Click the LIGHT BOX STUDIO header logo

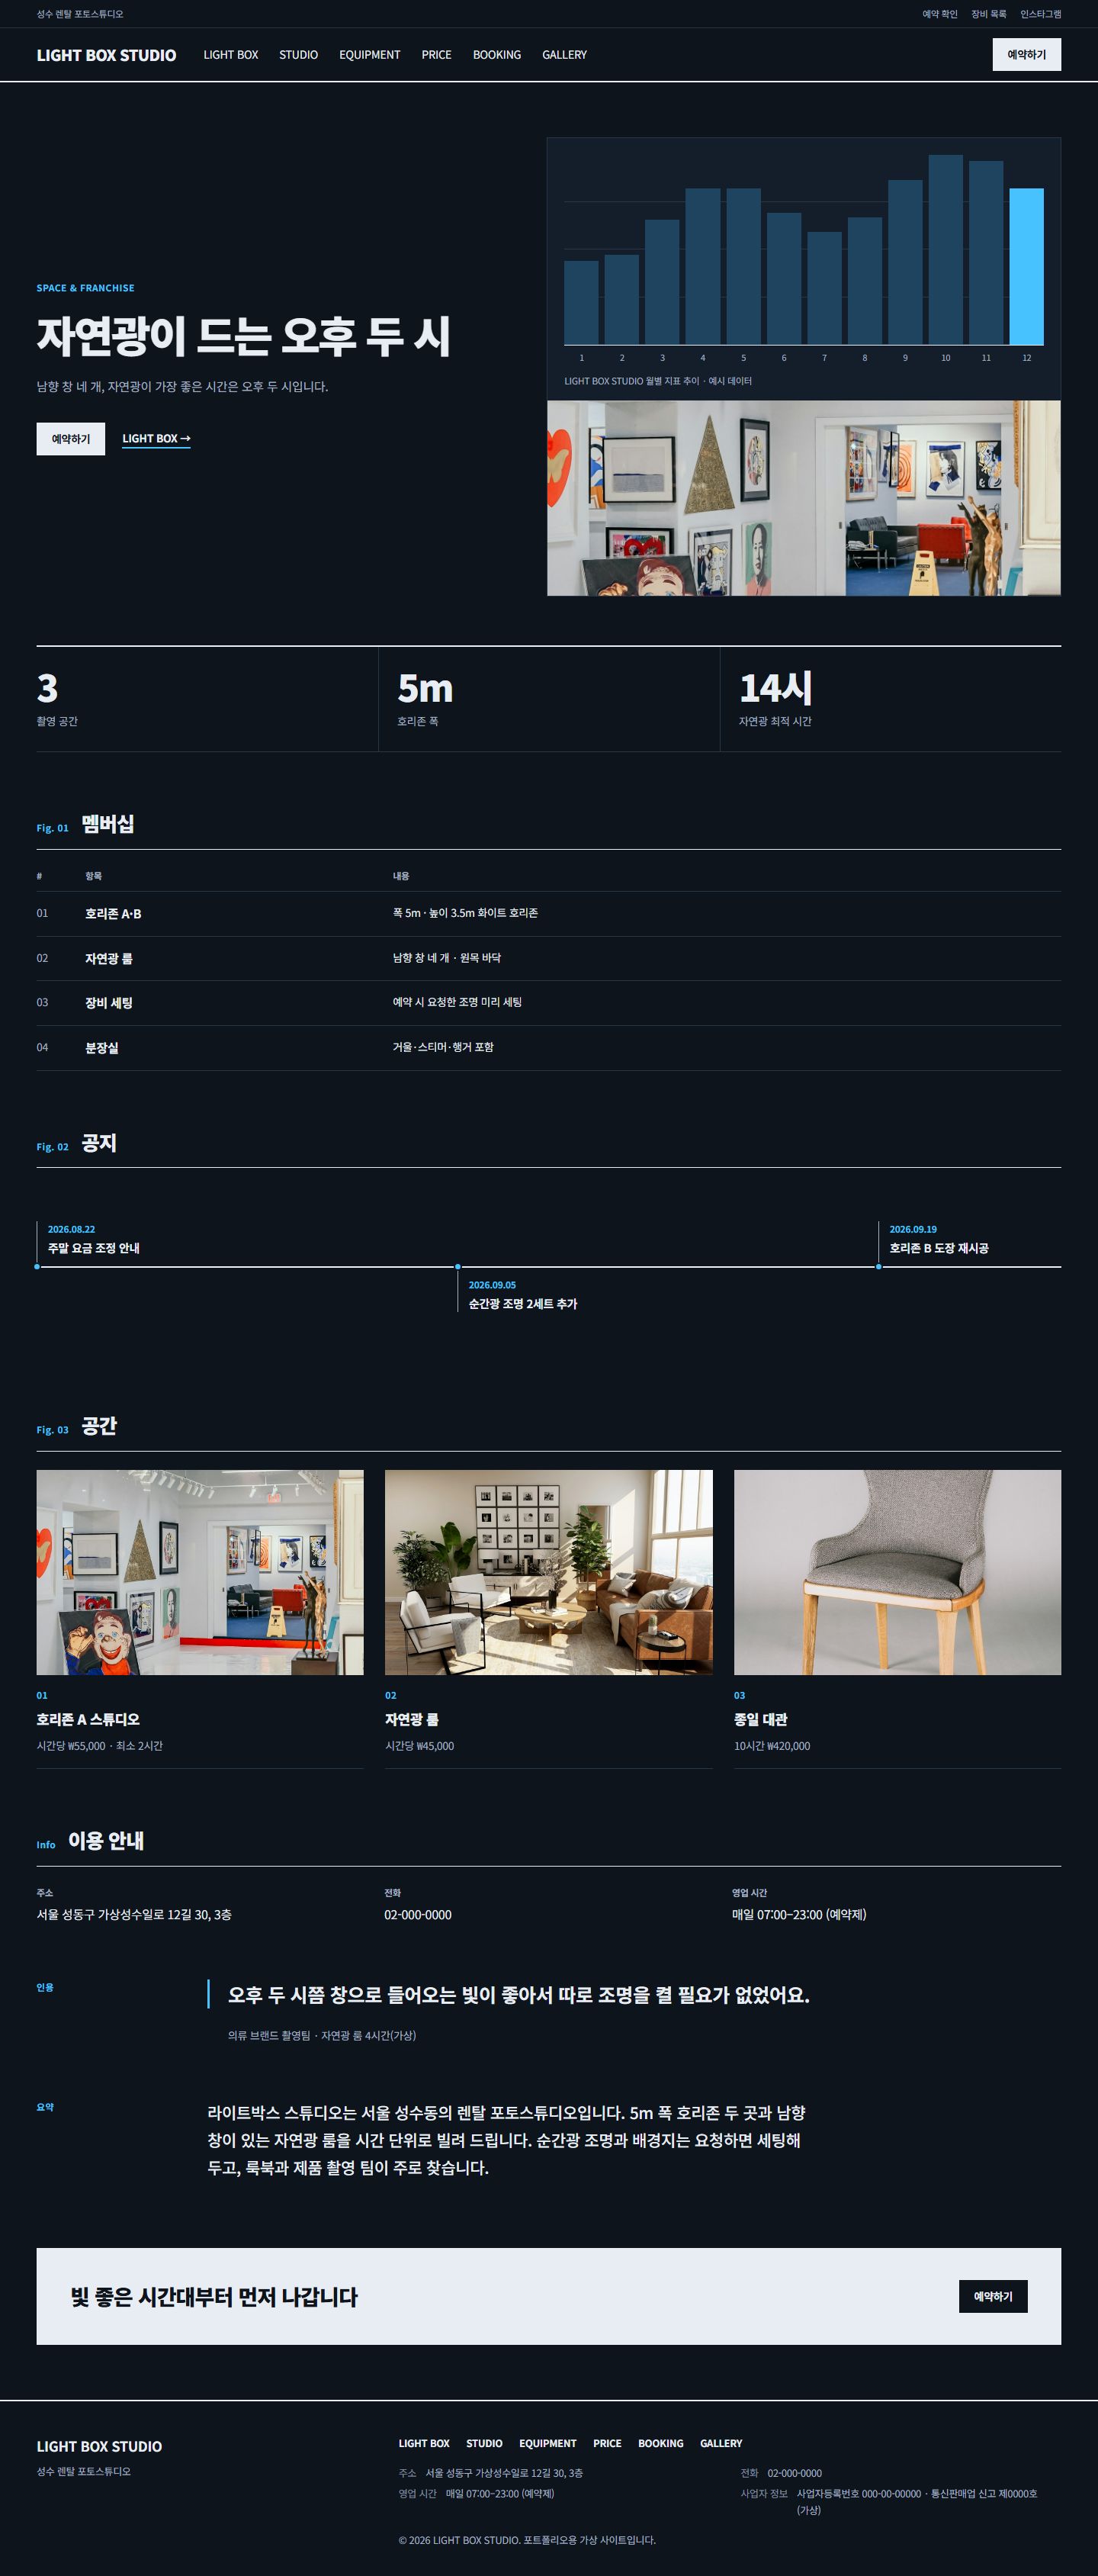click(x=106, y=55)
